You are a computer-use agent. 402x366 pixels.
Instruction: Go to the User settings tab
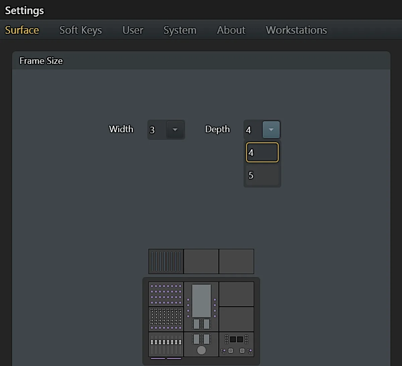pos(133,30)
